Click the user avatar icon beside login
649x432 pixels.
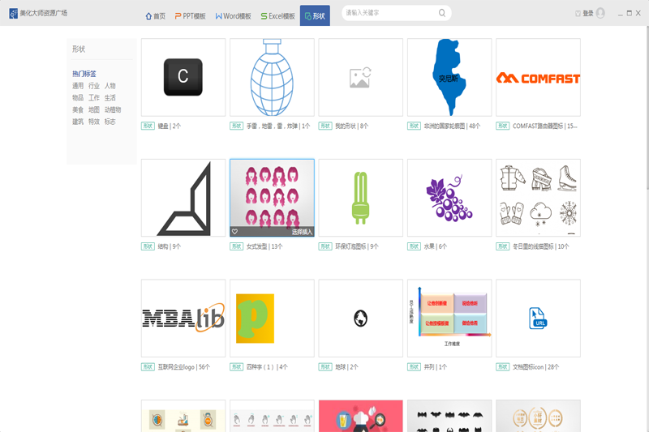(600, 13)
